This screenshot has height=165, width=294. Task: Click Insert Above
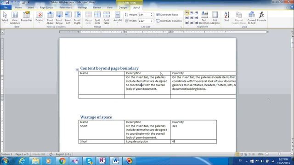coord(50,17)
